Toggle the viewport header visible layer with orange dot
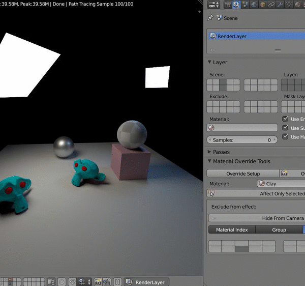Screen dimensions: 305x286 [x=10, y=280]
